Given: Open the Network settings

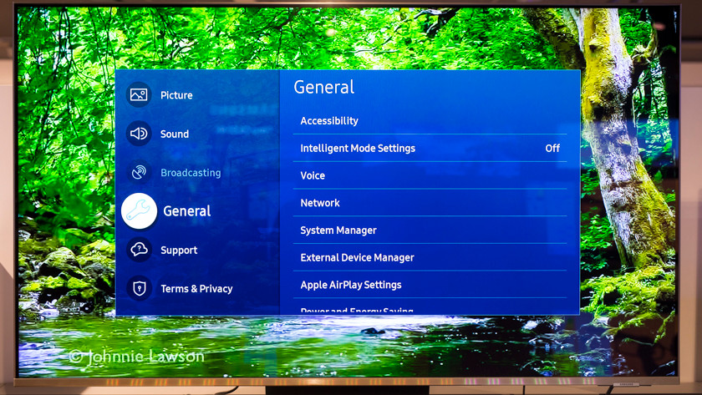Looking at the screenshot, I should (320, 203).
